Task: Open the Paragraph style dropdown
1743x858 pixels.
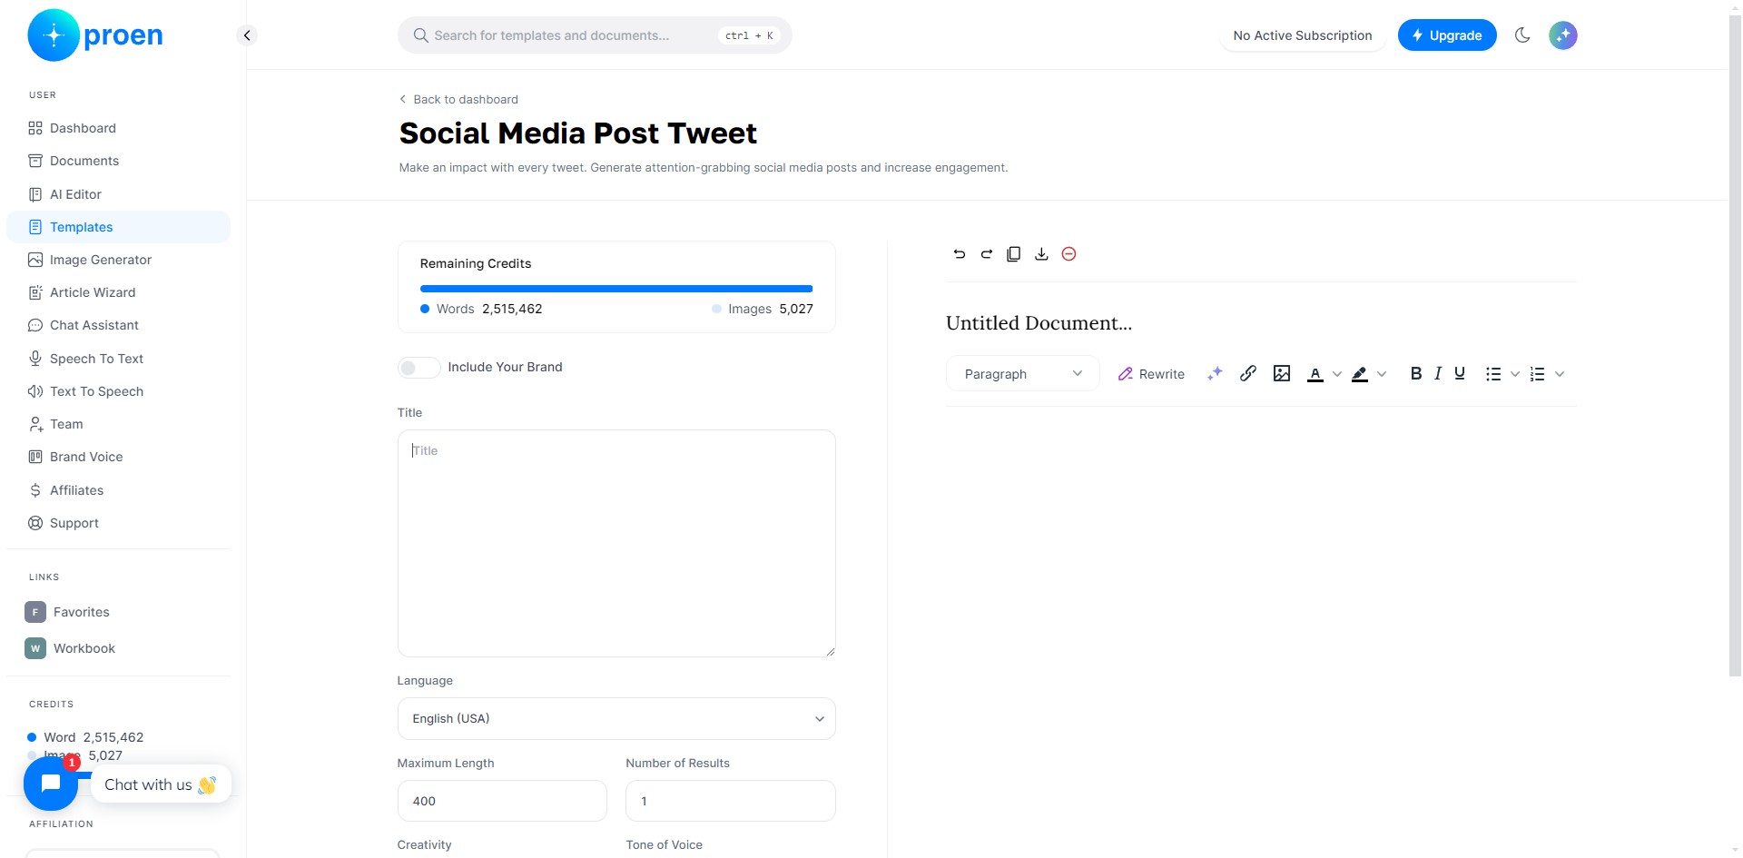Action: point(1023,373)
